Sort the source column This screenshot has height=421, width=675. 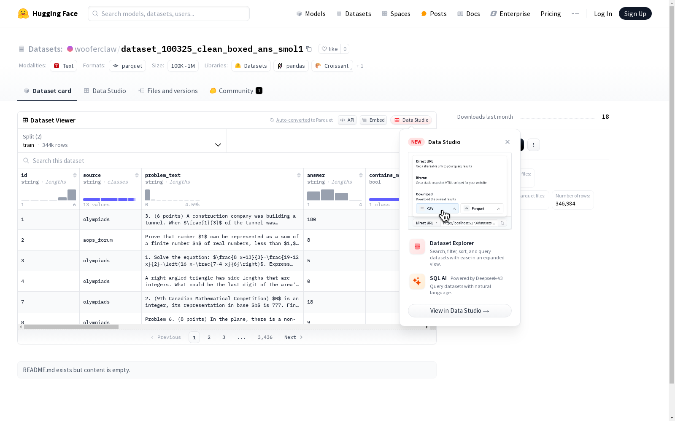click(x=137, y=175)
